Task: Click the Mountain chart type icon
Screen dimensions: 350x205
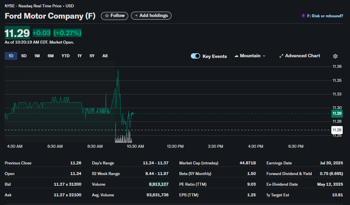Action: coord(236,56)
